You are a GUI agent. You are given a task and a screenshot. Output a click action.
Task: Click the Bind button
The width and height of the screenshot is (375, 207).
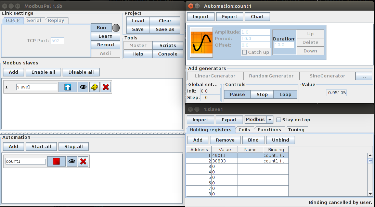[x=253, y=140]
